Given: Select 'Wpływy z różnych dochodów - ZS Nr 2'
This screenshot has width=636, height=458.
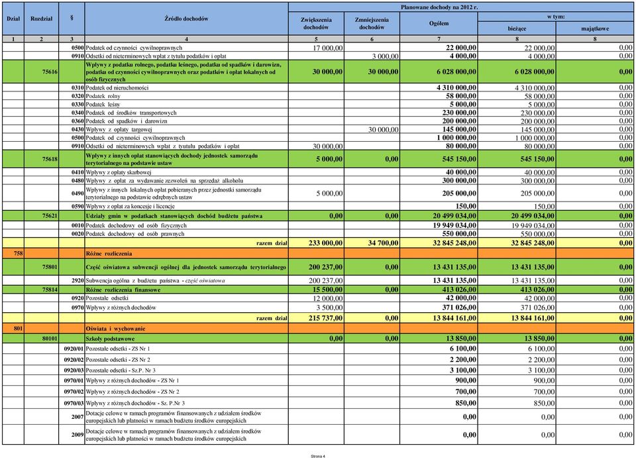Looking at the screenshot, I should (132, 392).
